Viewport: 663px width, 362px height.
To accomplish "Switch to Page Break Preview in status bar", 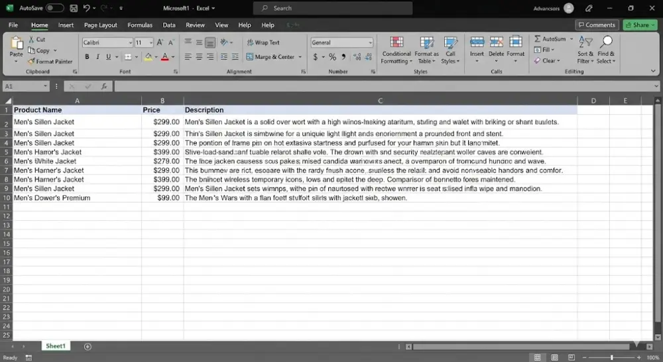I will (572, 357).
